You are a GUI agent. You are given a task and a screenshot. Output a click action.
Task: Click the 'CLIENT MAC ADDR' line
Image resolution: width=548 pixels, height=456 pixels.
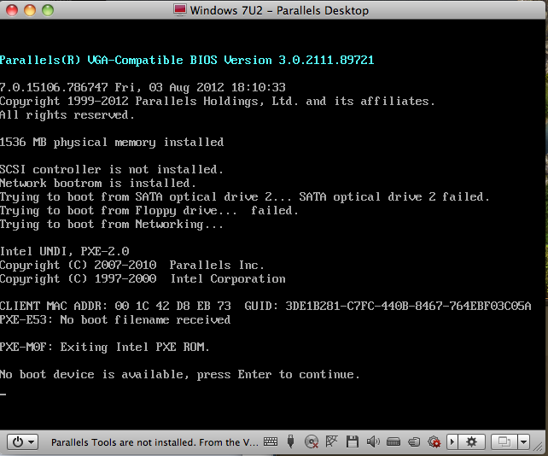(265, 306)
